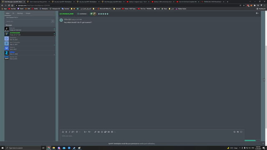The width and height of the screenshot is (267, 150).
Task: Show hidden system tray icons
Action: [x=240, y=148]
